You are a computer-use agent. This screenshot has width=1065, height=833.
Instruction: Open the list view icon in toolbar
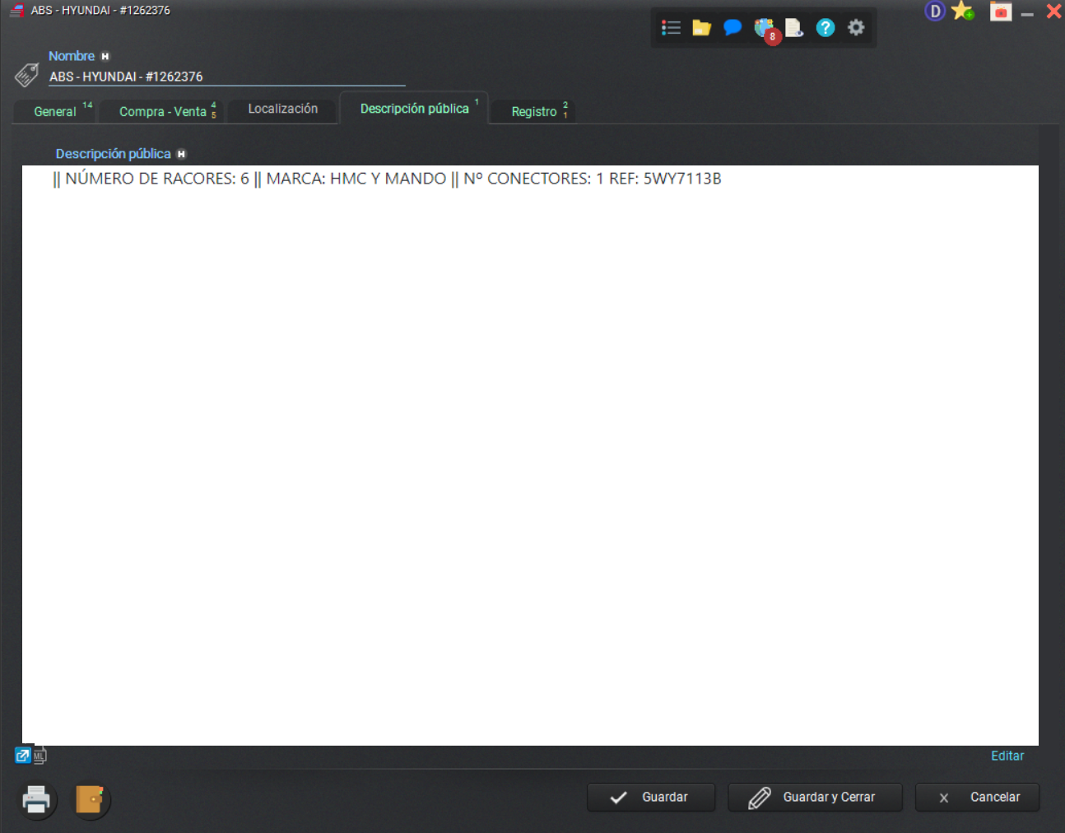click(x=671, y=28)
